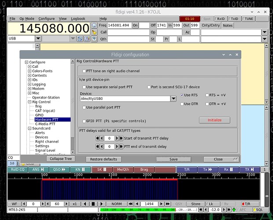This screenshot has width=273, height=220.
Task: Open the Help menu
Action: (103, 18)
